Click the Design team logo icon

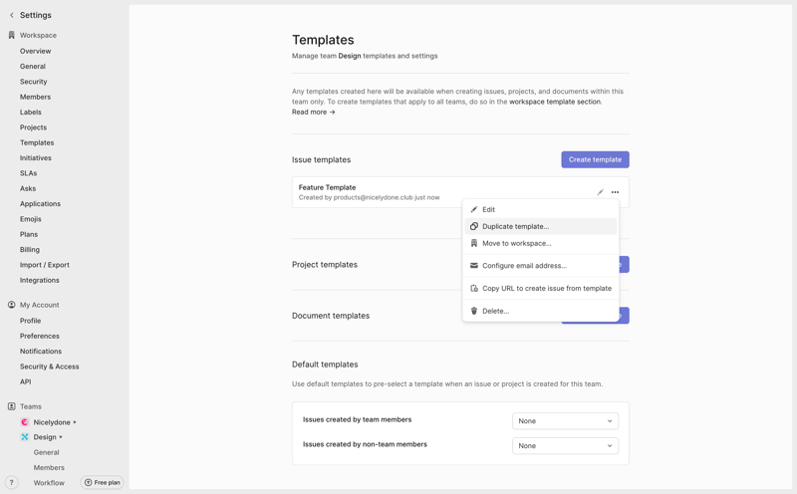coord(24,437)
